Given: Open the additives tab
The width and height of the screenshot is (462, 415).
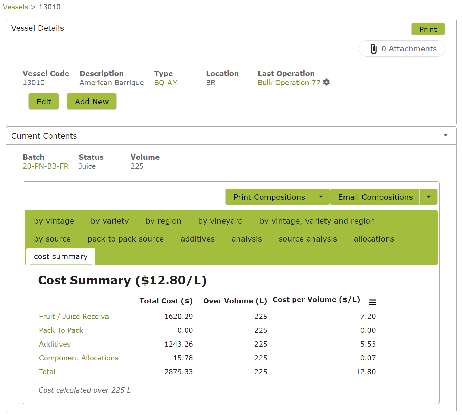Looking at the screenshot, I should tap(198, 239).
